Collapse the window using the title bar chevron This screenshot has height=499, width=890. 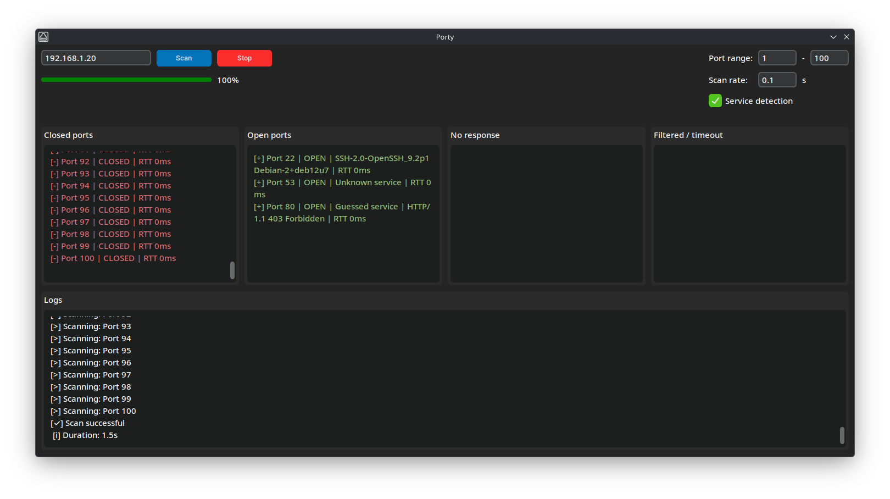pos(833,36)
